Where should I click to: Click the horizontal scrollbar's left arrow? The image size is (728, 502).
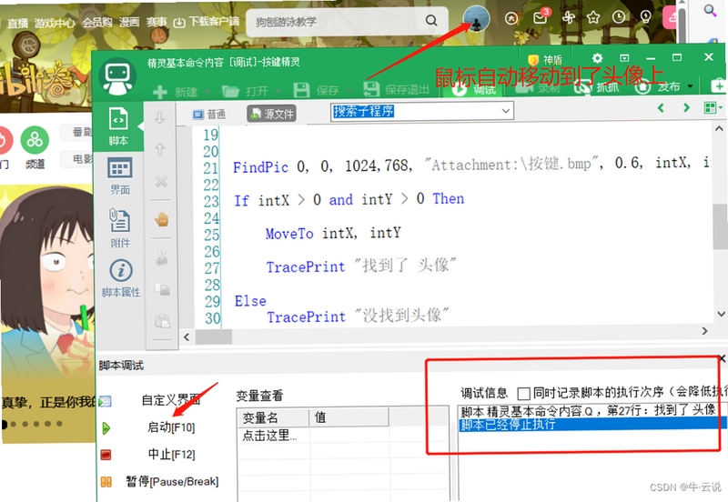pos(187,336)
